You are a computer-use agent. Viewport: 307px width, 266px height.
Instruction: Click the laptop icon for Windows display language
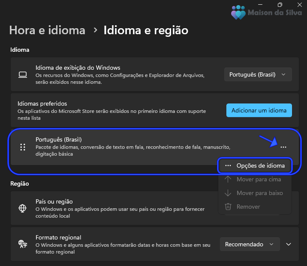23,74
